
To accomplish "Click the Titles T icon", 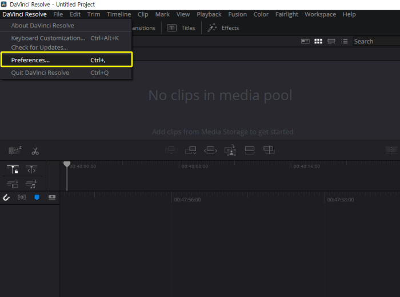I will tap(171, 28).
